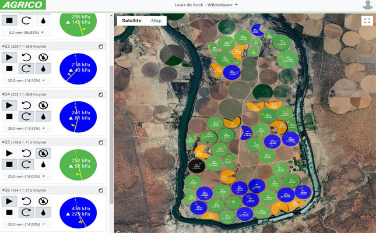The image size is (376, 233).
Task: Toggle the no-water mode for pivot #24
Action: pos(43,105)
